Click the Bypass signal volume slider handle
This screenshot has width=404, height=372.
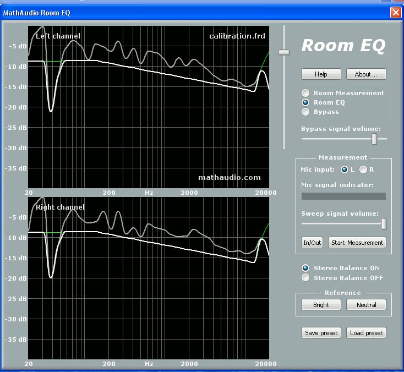tap(374, 139)
